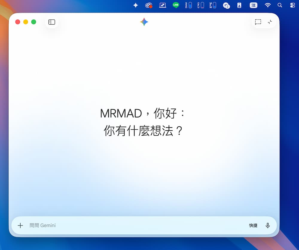Viewport: 299px width, 250px height.
Task: Open the 快捷 shortcuts option
Action: pos(253,225)
